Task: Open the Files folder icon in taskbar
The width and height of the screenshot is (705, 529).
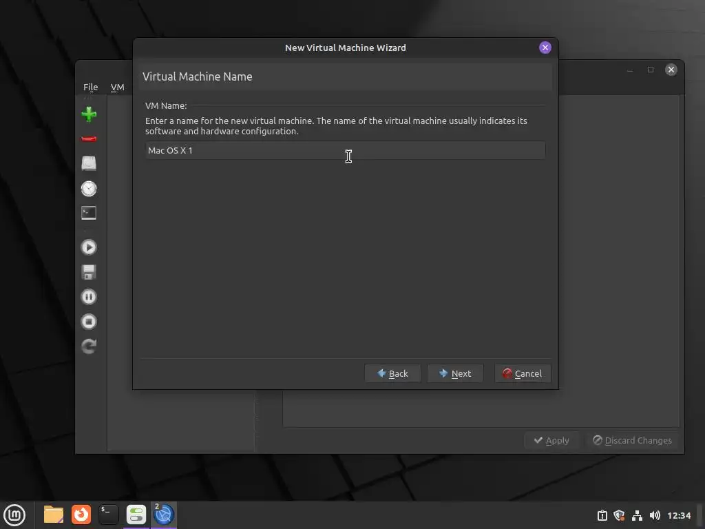Action: (x=54, y=515)
